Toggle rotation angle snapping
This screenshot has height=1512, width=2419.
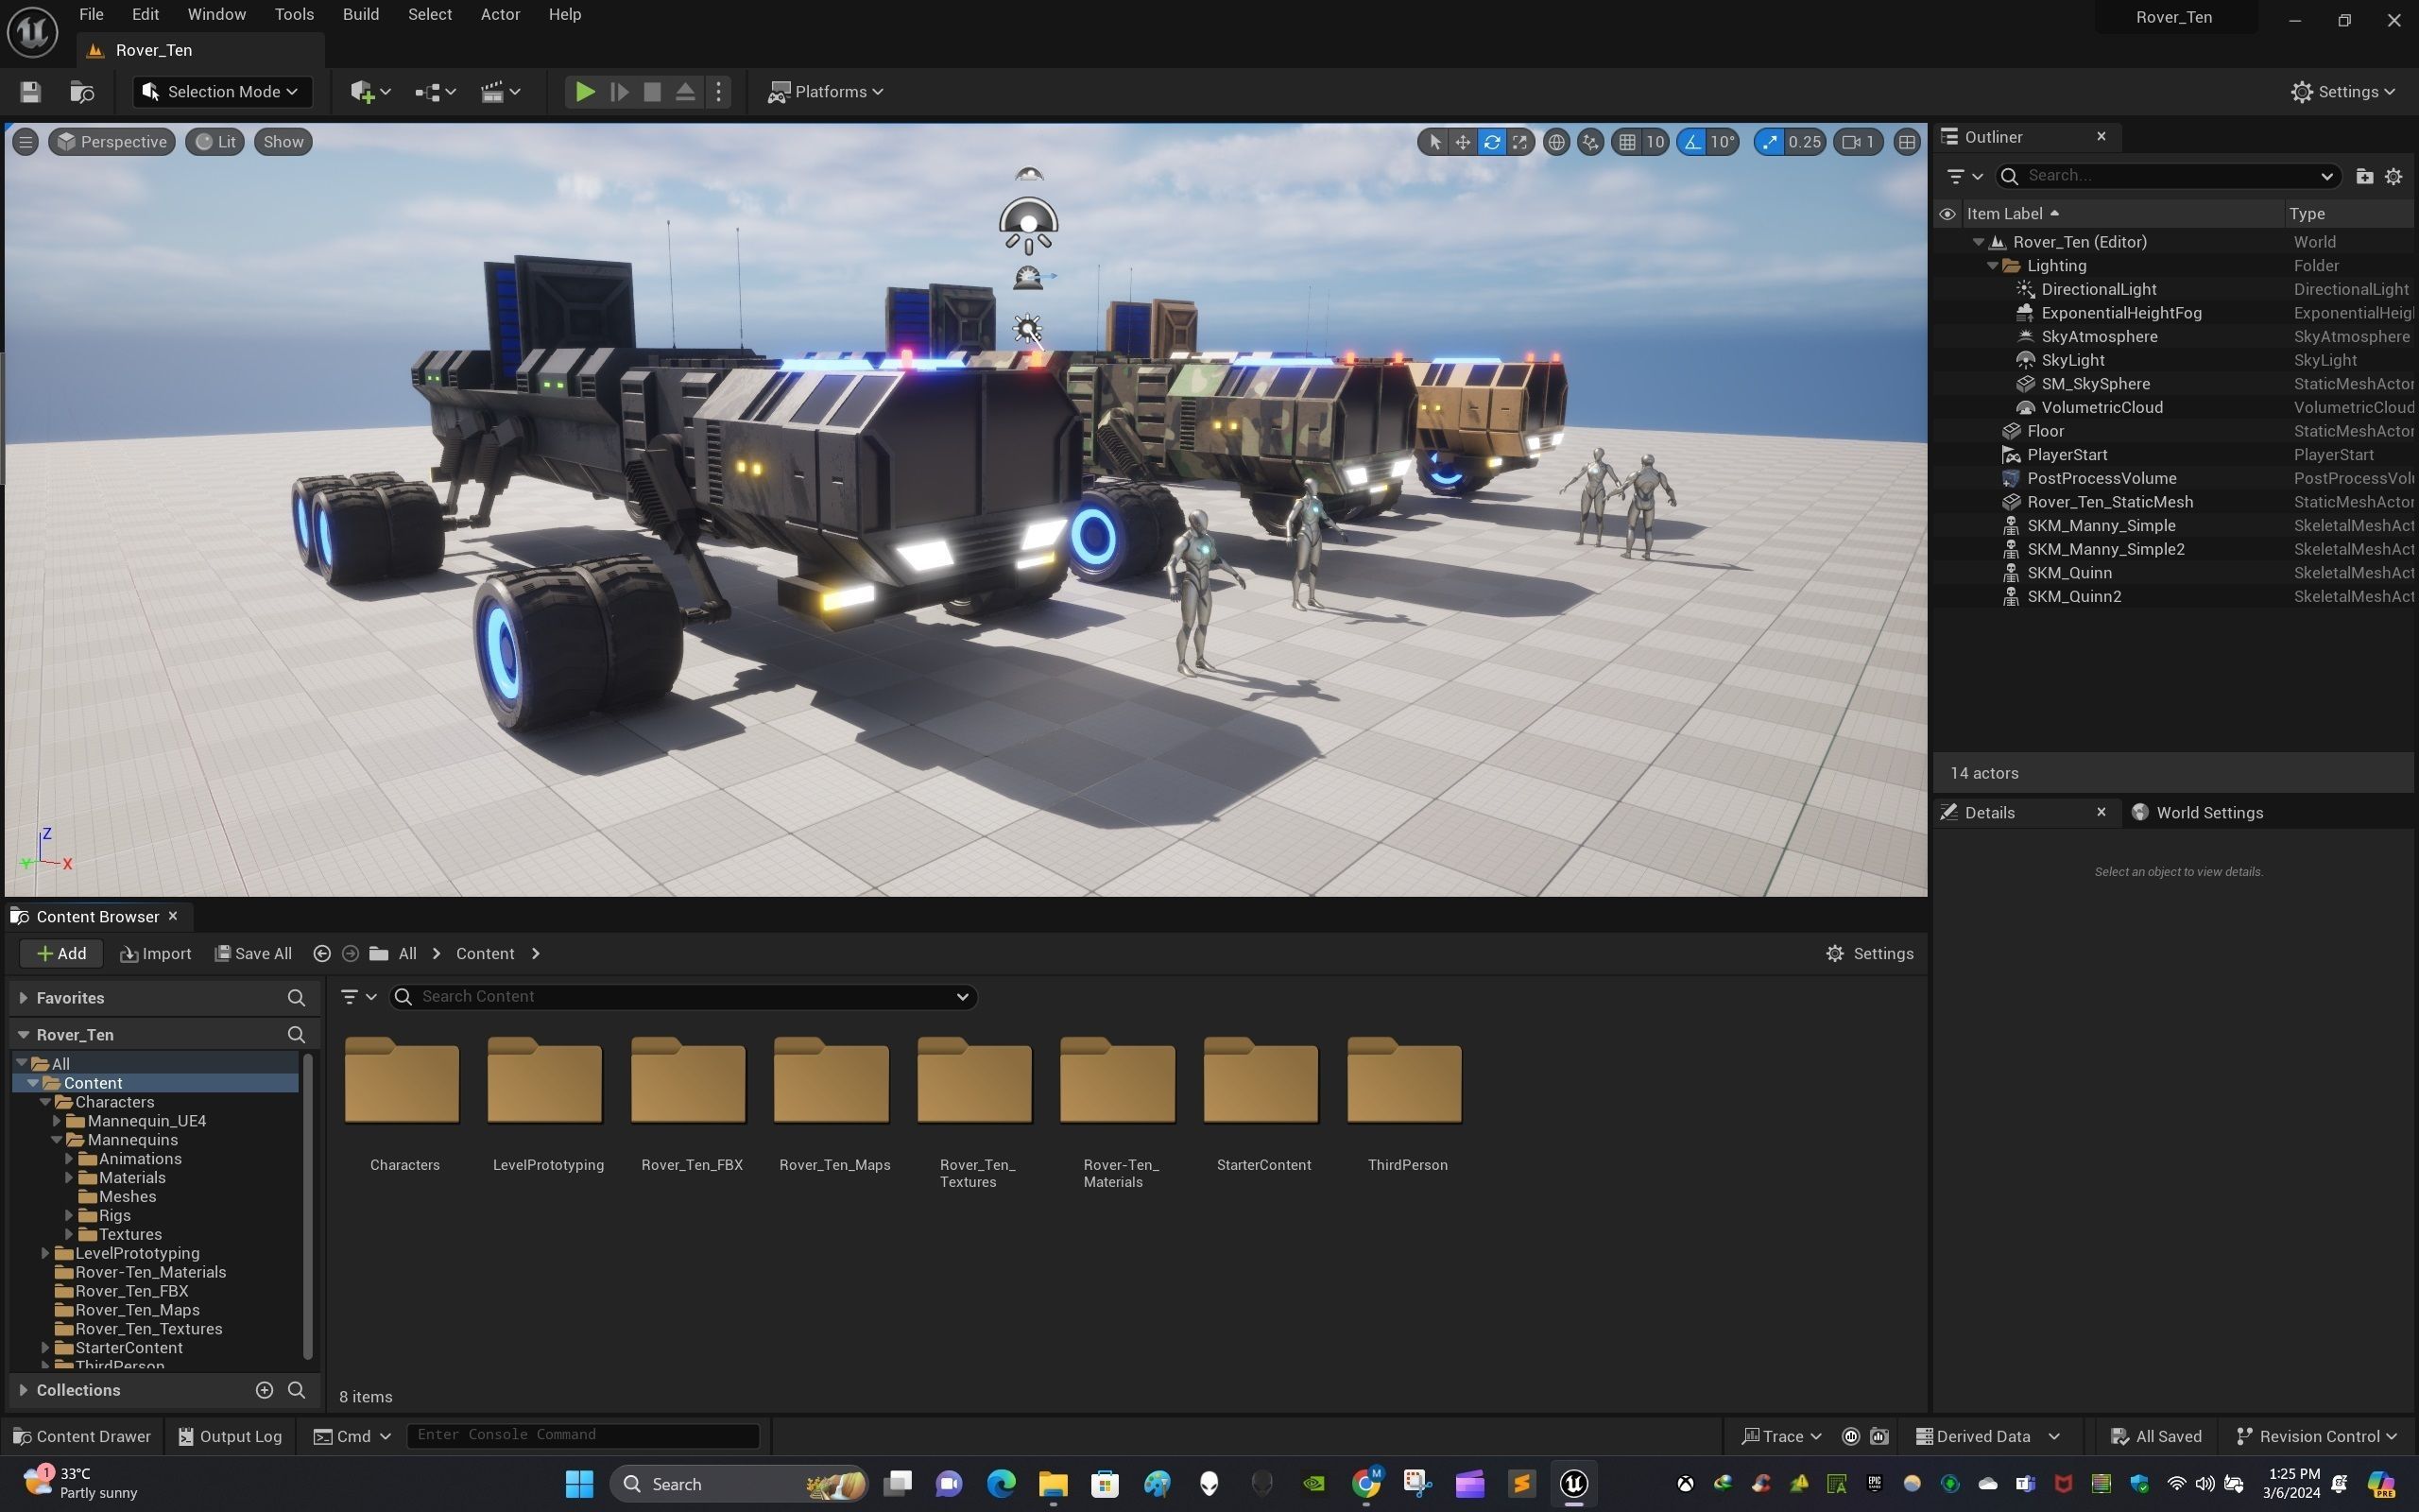pyautogui.click(x=1691, y=142)
